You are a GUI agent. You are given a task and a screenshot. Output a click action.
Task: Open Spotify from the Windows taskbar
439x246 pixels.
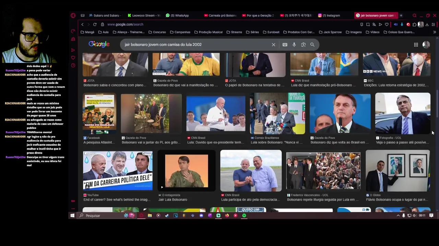pos(244,216)
